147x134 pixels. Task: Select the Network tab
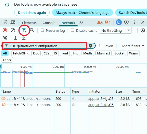point(68,23)
